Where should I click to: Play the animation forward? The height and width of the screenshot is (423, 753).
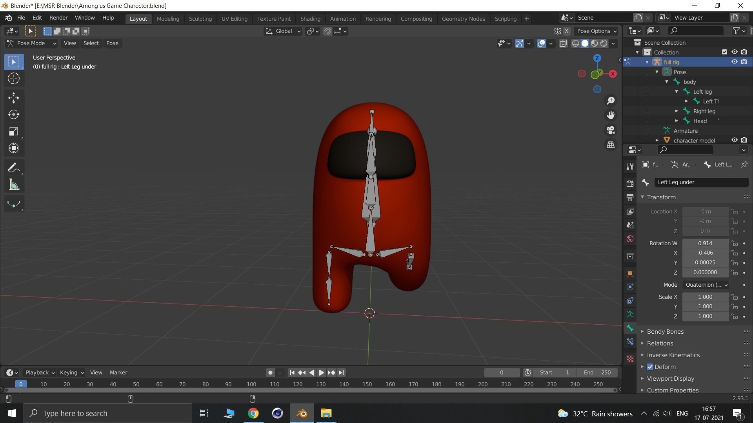(x=321, y=373)
